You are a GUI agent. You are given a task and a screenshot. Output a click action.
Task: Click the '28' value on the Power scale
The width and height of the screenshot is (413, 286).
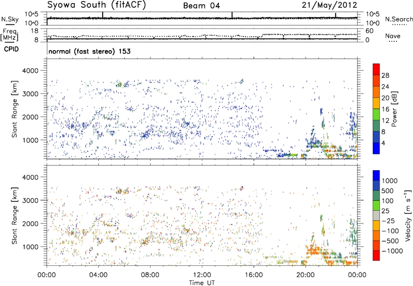(x=385, y=75)
